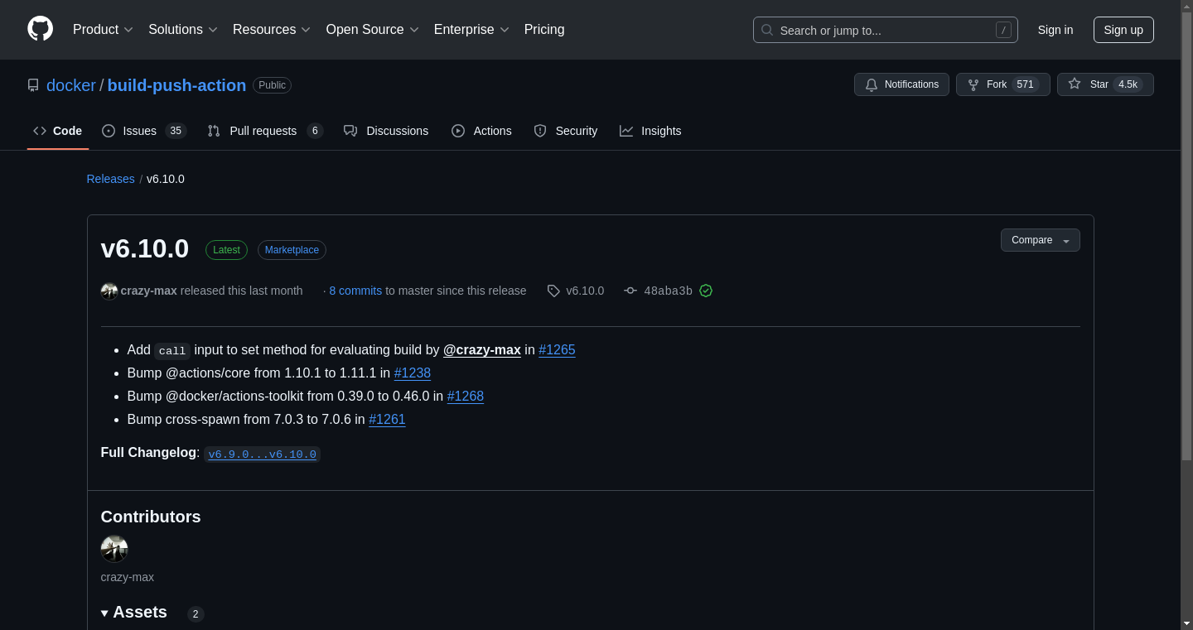1193x630 pixels.
Task: Click the green verified checkmark icon
Action: [x=706, y=291]
